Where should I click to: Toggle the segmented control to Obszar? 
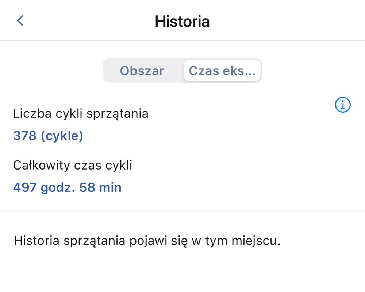point(142,71)
